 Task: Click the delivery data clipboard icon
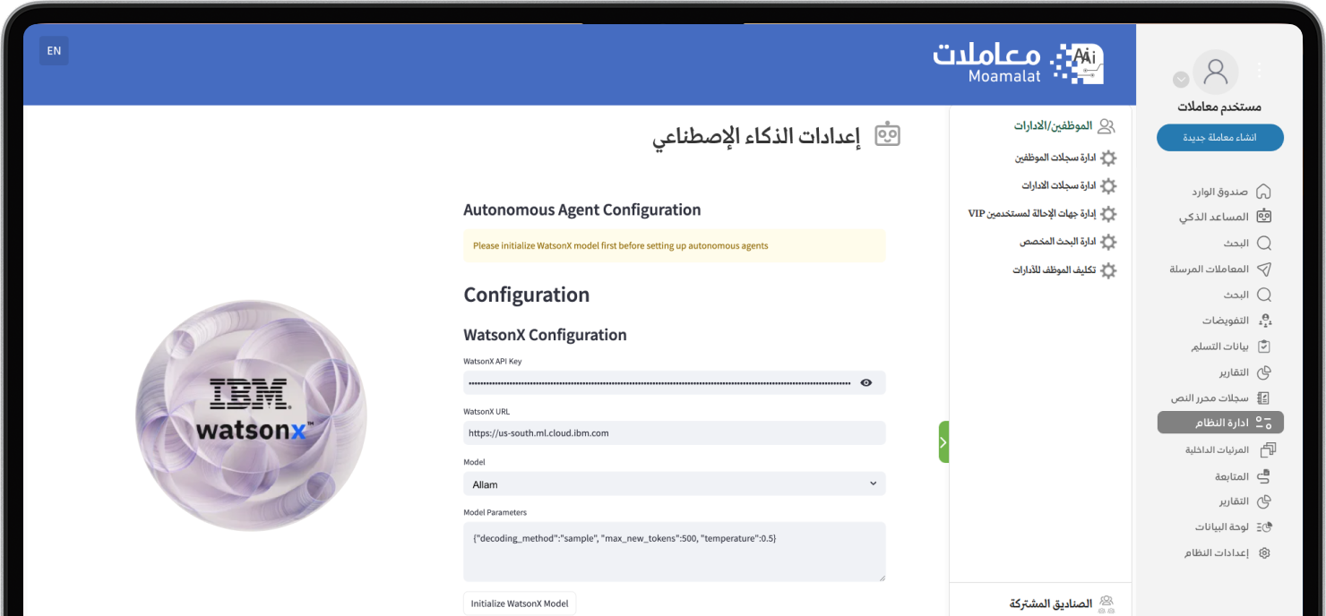[1264, 346]
